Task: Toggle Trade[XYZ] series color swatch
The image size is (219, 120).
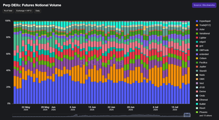Action: pos(197,25)
